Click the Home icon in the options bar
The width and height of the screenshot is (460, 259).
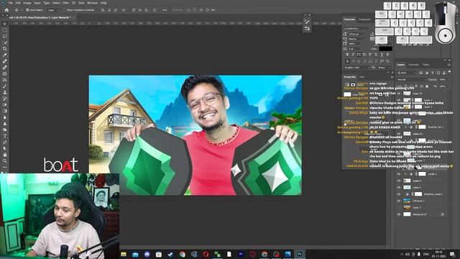pyautogui.click(x=6, y=10)
